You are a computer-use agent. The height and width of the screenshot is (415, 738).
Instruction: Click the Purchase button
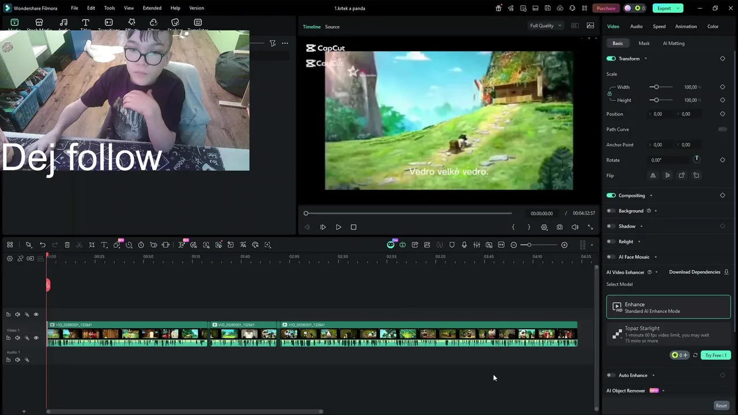pos(606,8)
